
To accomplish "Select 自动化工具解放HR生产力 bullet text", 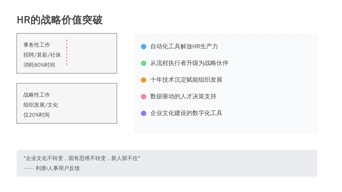I will (184, 46).
